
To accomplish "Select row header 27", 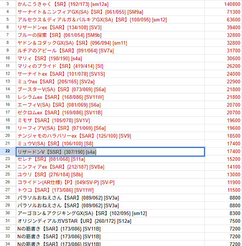I will pos(8,190).
